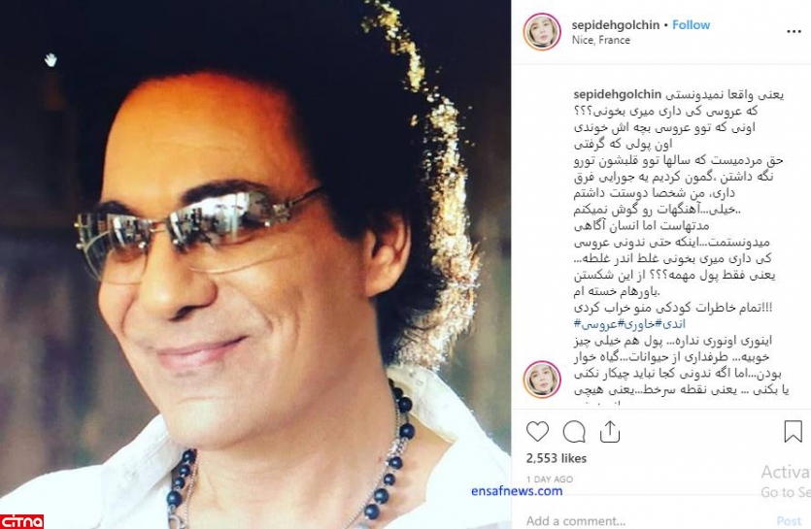Open the #عروسی hashtag

(x=595, y=324)
